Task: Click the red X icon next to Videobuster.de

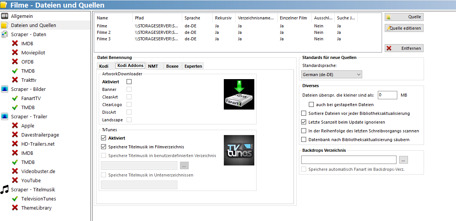Action: (14, 171)
